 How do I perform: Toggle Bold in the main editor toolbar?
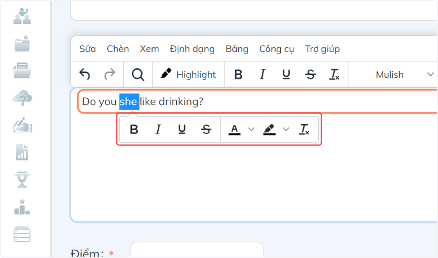(238, 74)
